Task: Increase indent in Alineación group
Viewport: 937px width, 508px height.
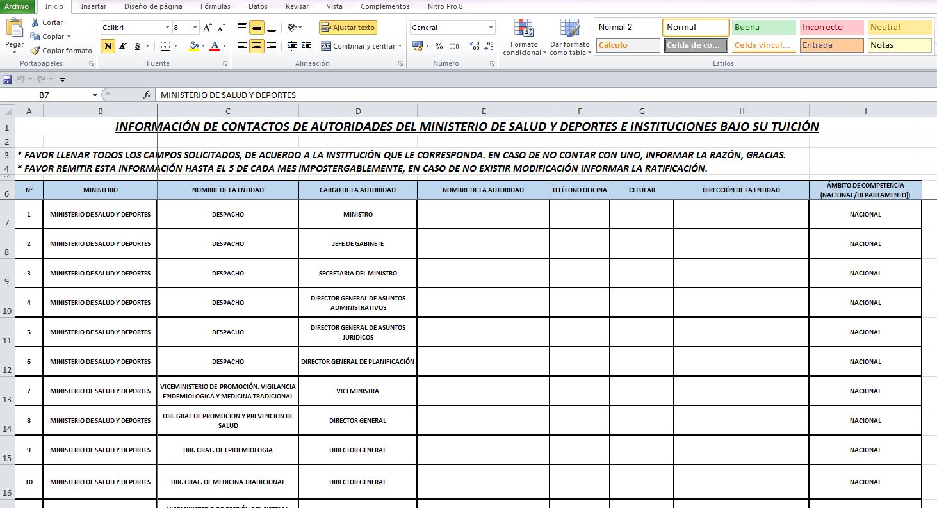Action: 307,46
